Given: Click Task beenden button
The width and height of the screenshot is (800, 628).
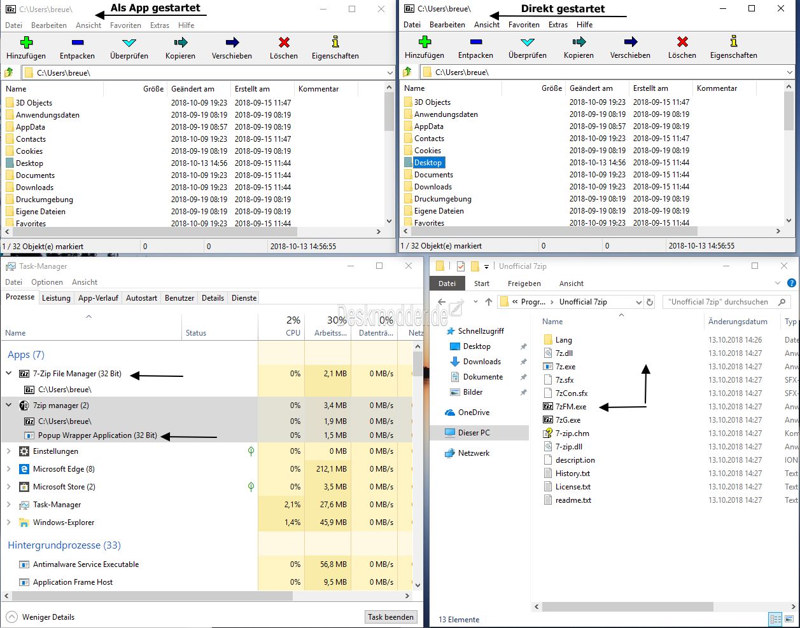Looking at the screenshot, I should click(391, 617).
